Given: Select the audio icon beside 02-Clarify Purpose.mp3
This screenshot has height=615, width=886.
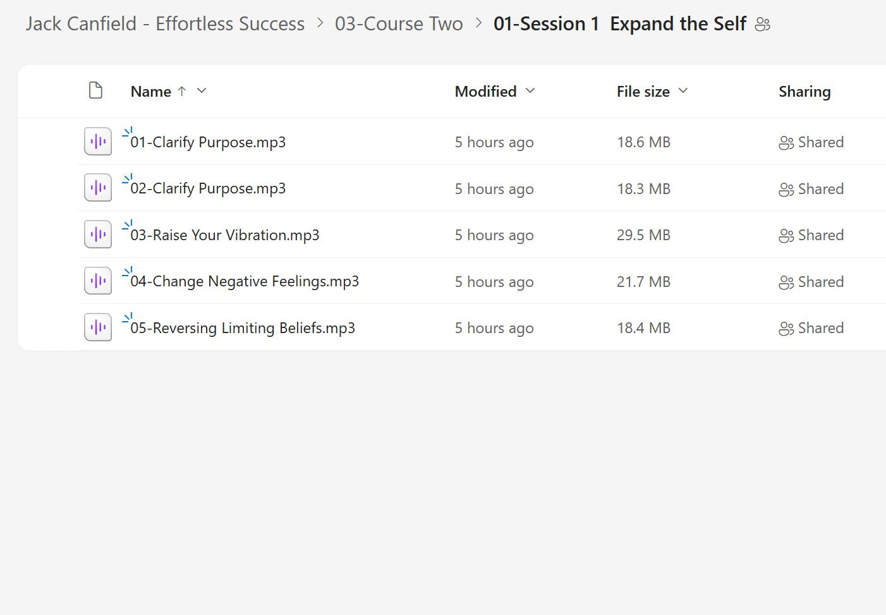Looking at the screenshot, I should tap(97, 187).
